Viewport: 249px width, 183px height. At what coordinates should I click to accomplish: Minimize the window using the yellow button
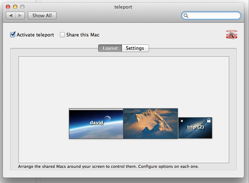click(15, 7)
